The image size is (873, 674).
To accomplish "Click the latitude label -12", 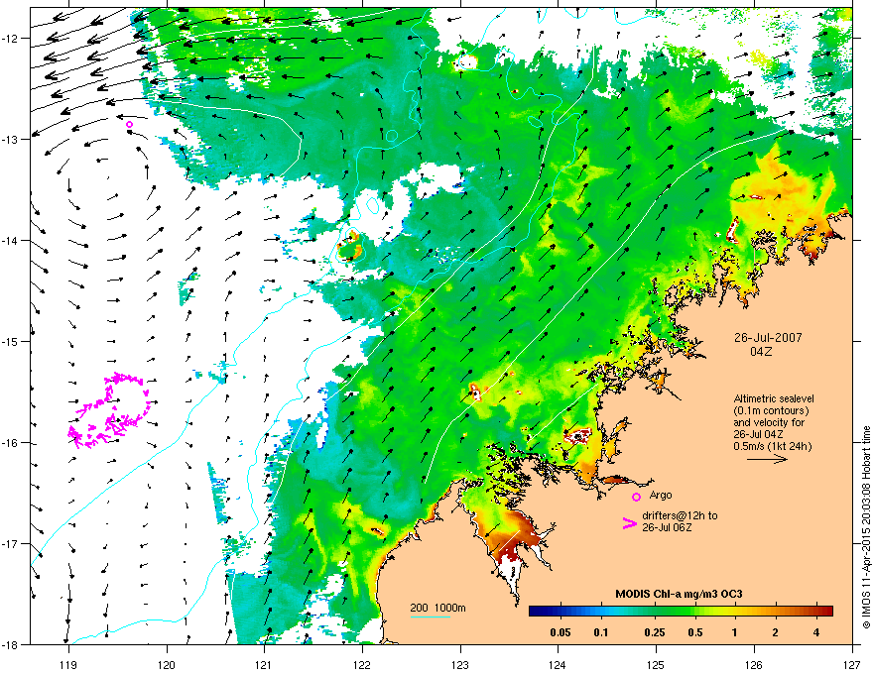I will (10, 39).
